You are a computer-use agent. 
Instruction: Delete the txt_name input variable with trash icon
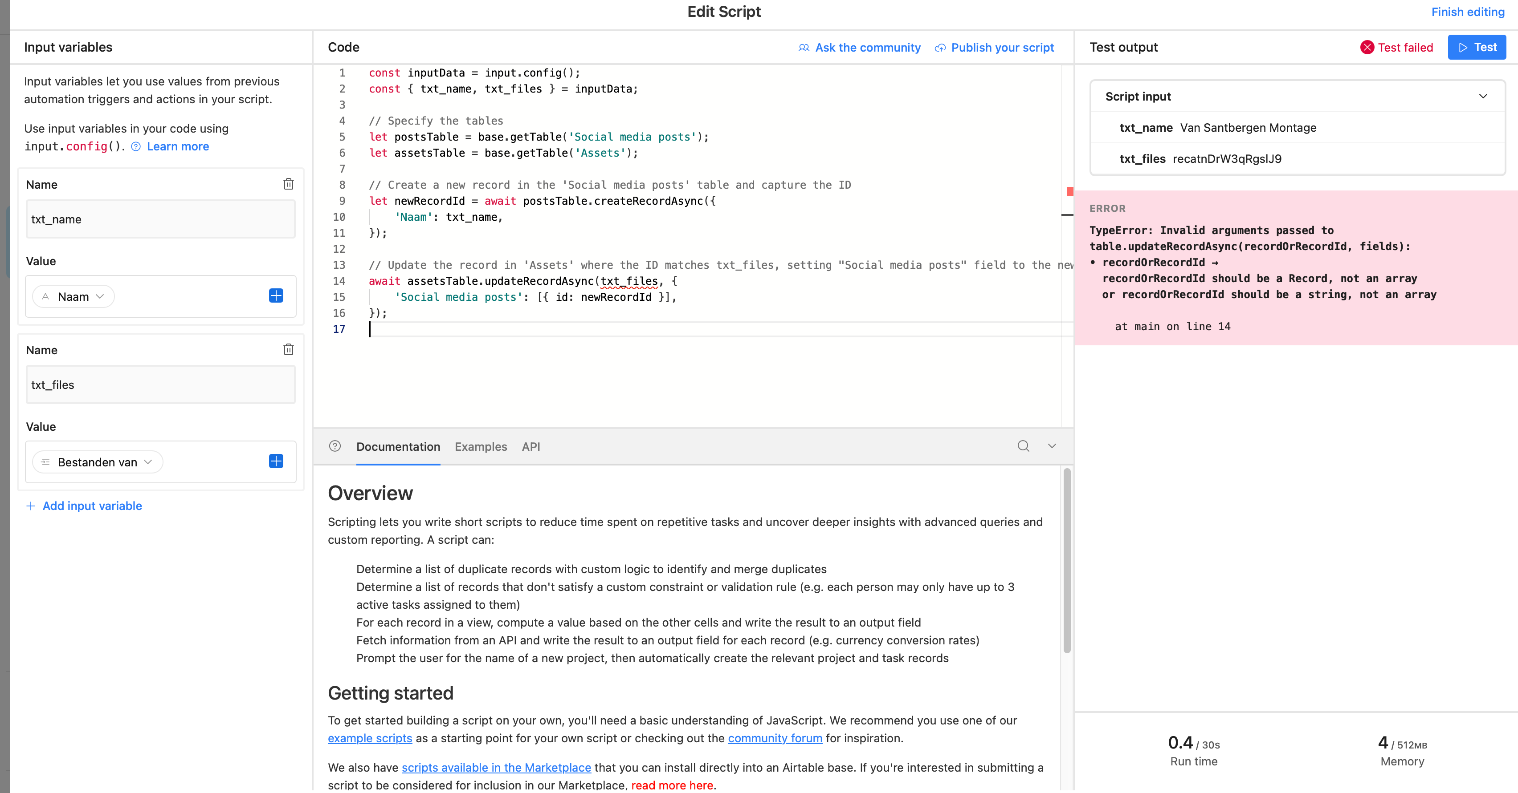(288, 184)
